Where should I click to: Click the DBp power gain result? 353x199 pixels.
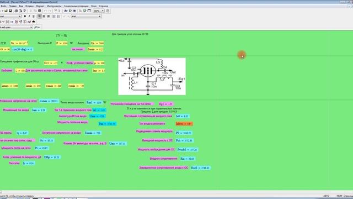52,157
